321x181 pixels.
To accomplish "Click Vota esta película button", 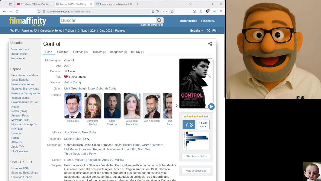I will [196, 171].
